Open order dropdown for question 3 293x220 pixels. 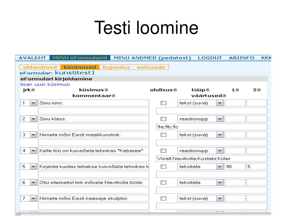(33, 135)
